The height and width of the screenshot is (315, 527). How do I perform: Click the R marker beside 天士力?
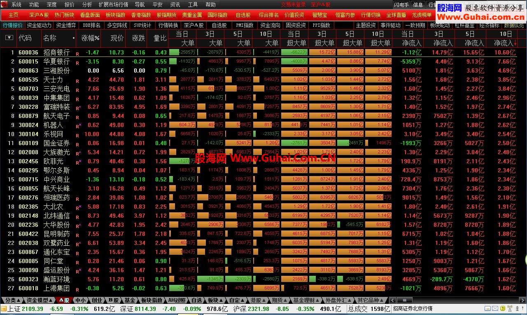click(x=77, y=81)
